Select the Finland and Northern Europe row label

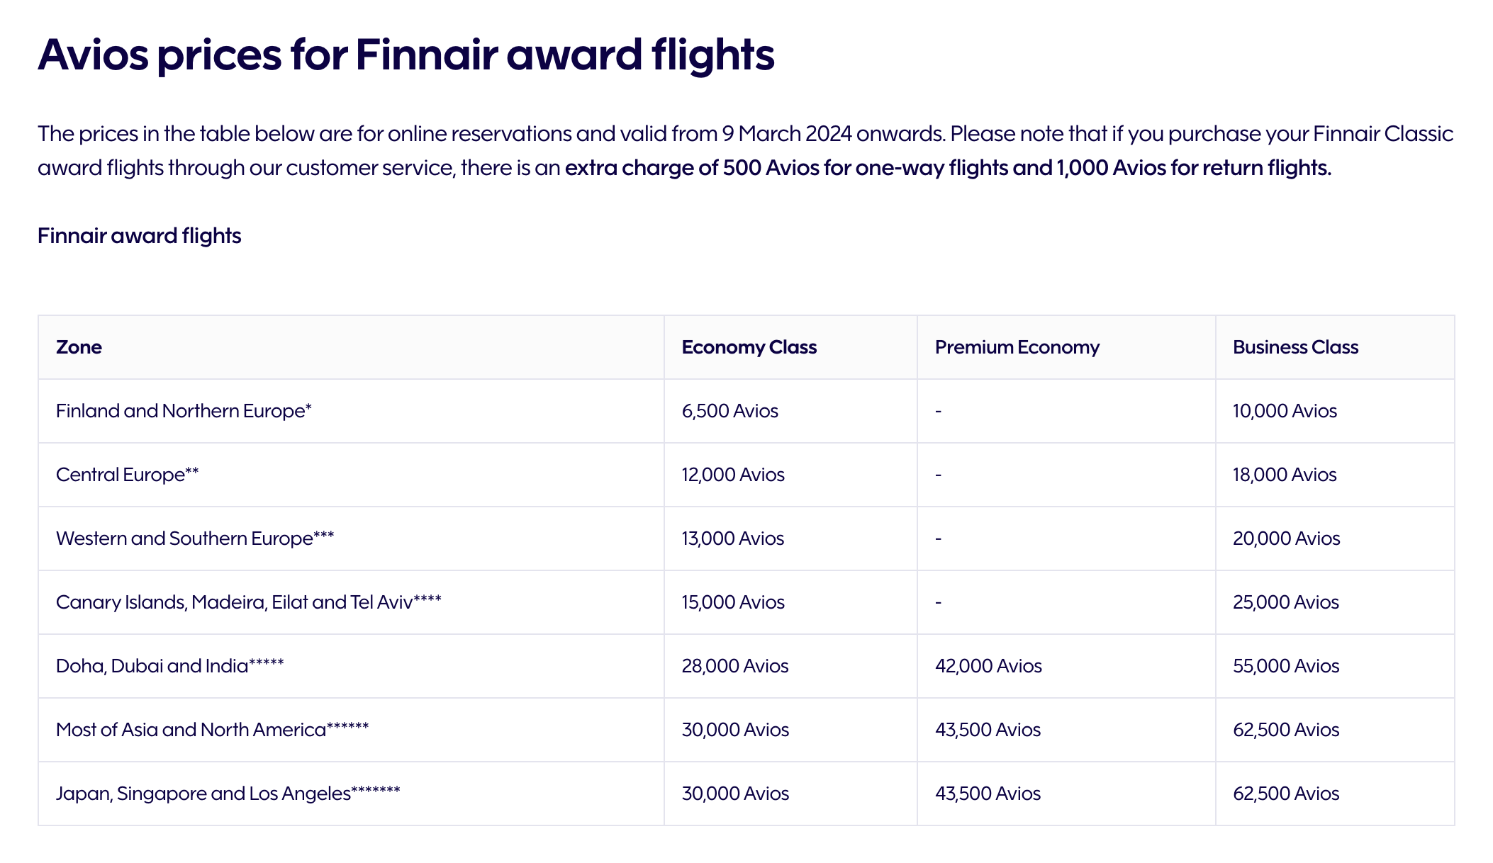pos(184,411)
